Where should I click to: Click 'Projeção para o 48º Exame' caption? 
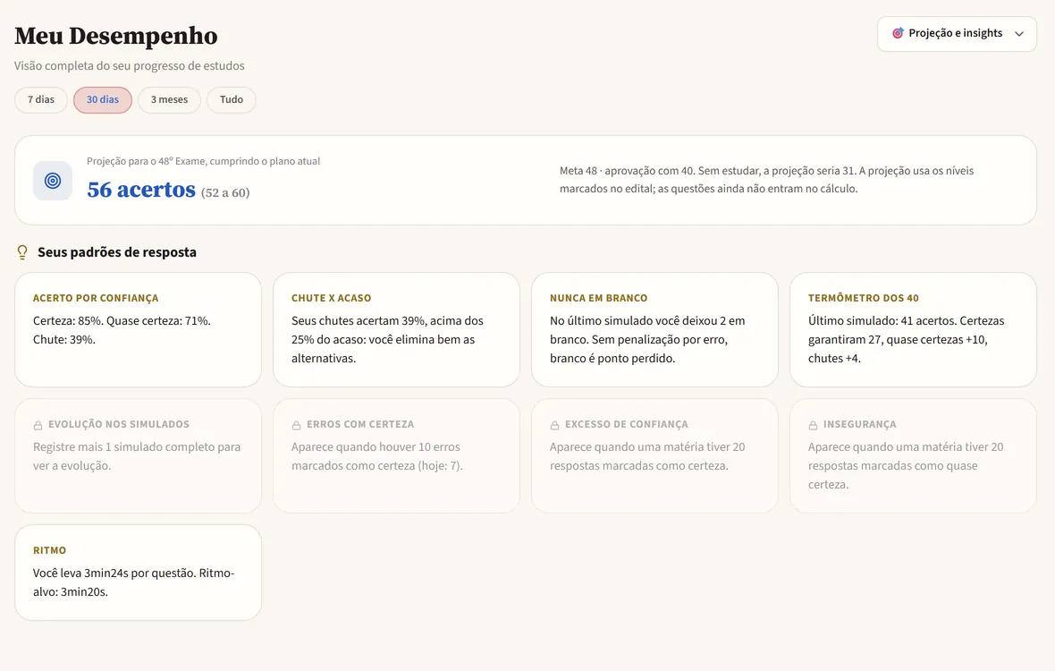point(203,162)
